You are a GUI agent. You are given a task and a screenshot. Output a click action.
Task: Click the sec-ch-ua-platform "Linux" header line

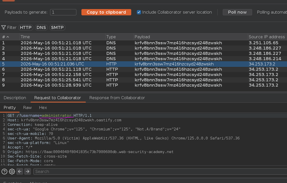[38, 143]
